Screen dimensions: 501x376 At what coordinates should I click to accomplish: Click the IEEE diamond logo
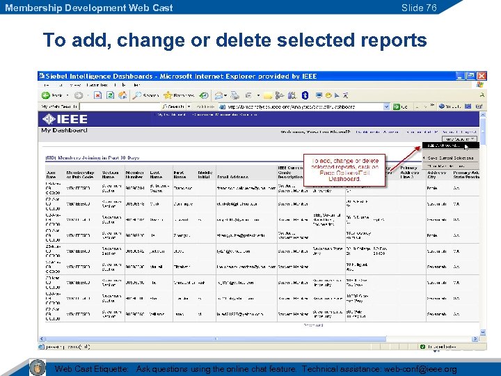point(49,119)
